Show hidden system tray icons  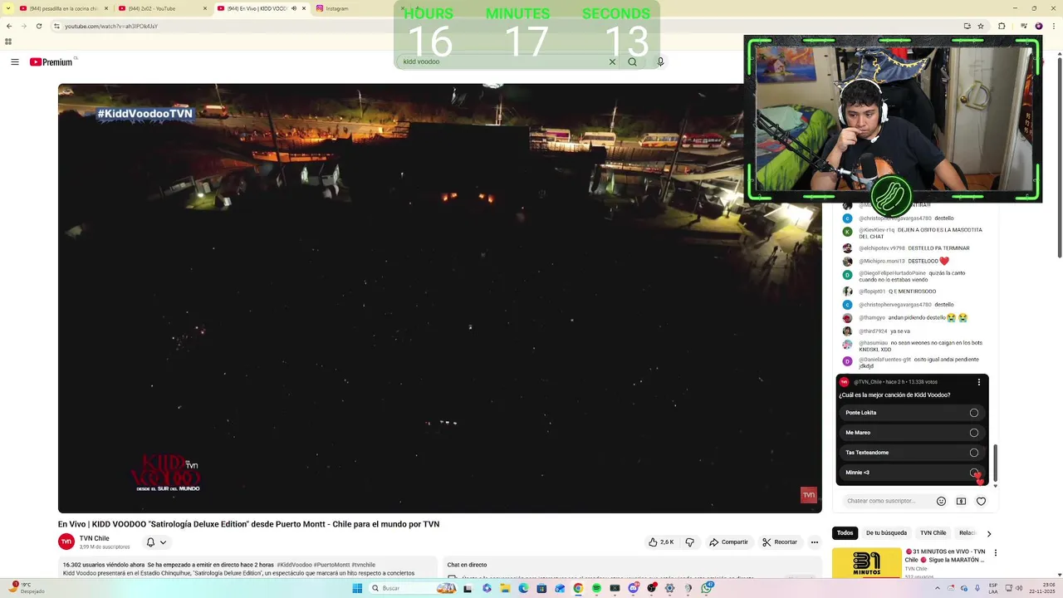click(938, 588)
